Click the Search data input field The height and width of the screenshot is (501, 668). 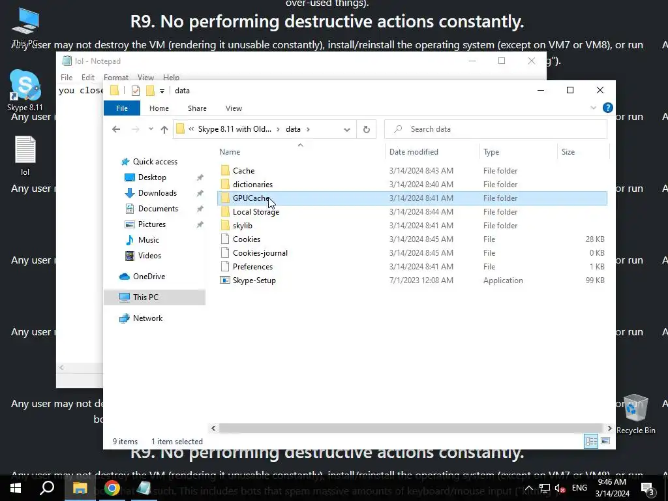496,129
